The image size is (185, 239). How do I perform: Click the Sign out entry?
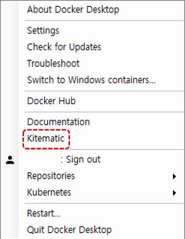tap(81, 159)
